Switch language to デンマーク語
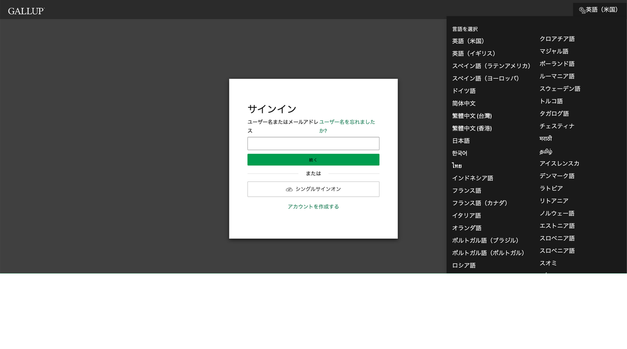The width and height of the screenshot is (627, 349). click(x=557, y=176)
